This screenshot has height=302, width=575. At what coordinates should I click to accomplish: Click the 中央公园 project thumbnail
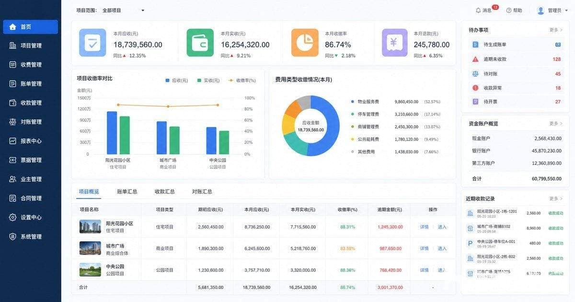click(x=90, y=270)
